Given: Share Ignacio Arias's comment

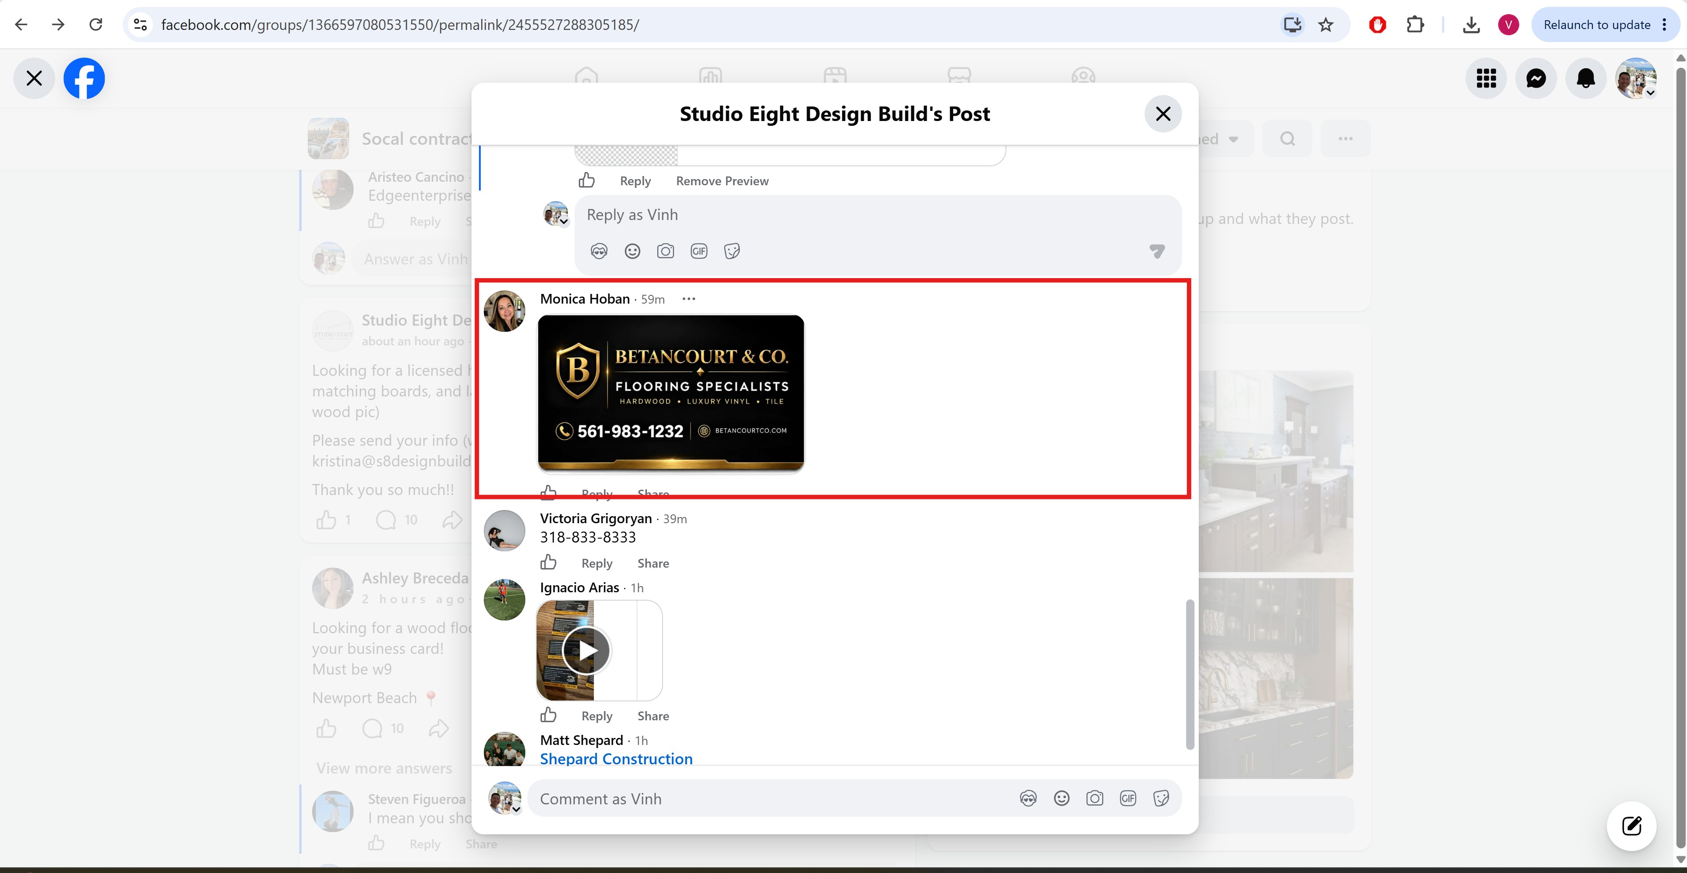Looking at the screenshot, I should coord(653,716).
